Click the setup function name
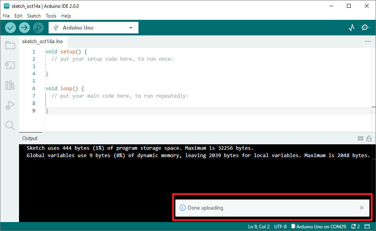Viewport: 376px width, 231px height. click(x=68, y=52)
